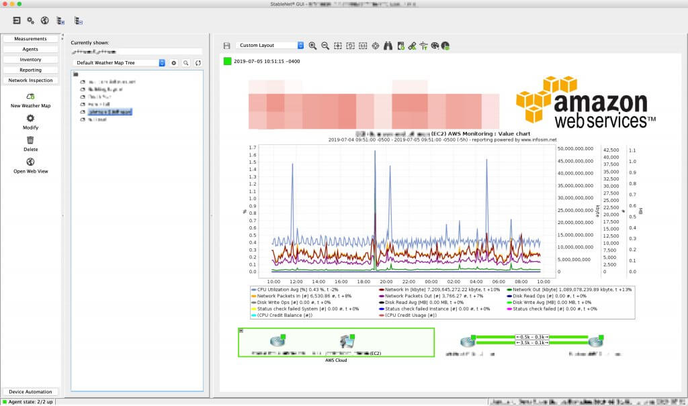Switch to the Network Inspection panel
Image resolution: width=688 pixels, height=406 pixels.
point(30,80)
